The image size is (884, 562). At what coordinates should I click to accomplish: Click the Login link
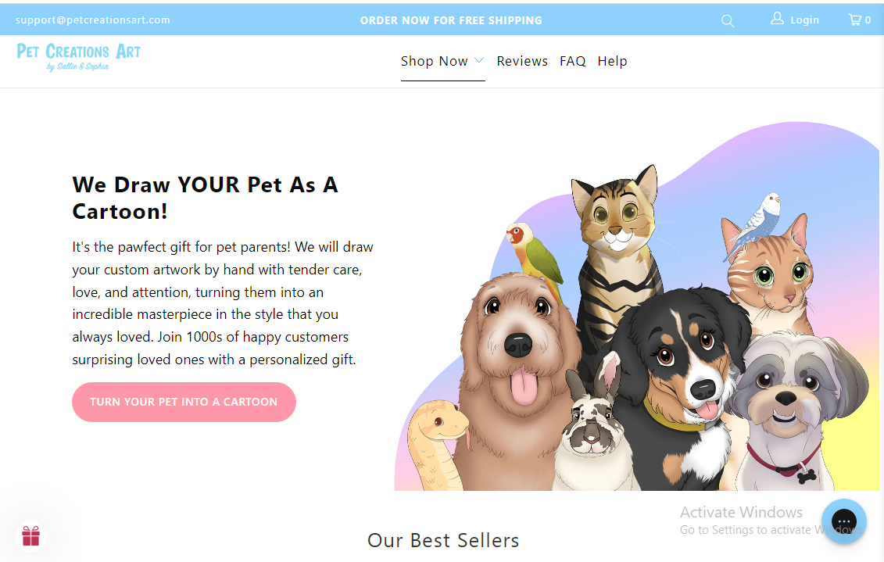(x=804, y=20)
